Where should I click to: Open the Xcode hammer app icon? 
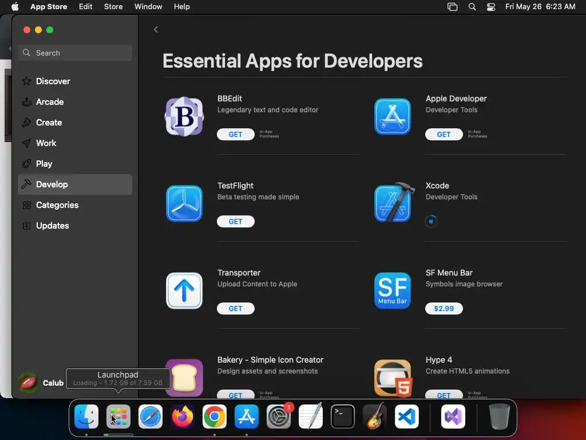point(394,203)
